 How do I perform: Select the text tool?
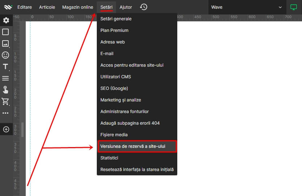6,67
